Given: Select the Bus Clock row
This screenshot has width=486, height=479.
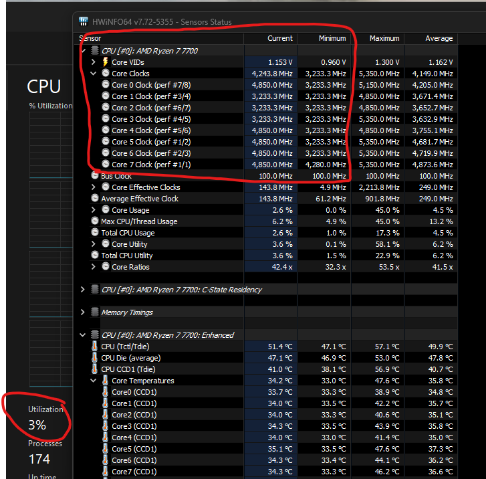Looking at the screenshot, I should (266, 176).
